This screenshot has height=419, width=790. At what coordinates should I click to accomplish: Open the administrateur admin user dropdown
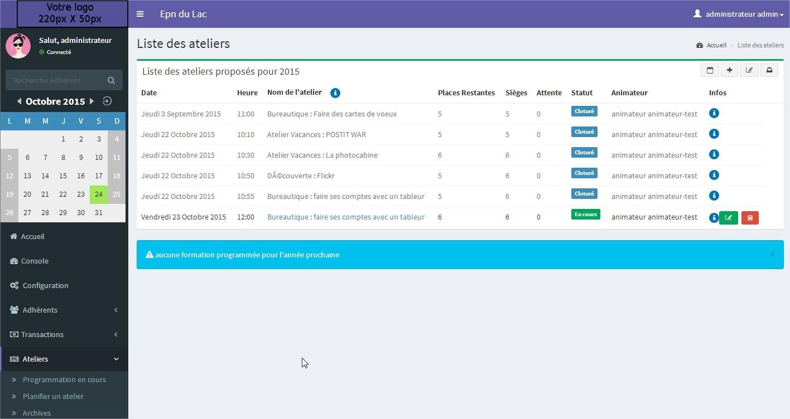(739, 14)
